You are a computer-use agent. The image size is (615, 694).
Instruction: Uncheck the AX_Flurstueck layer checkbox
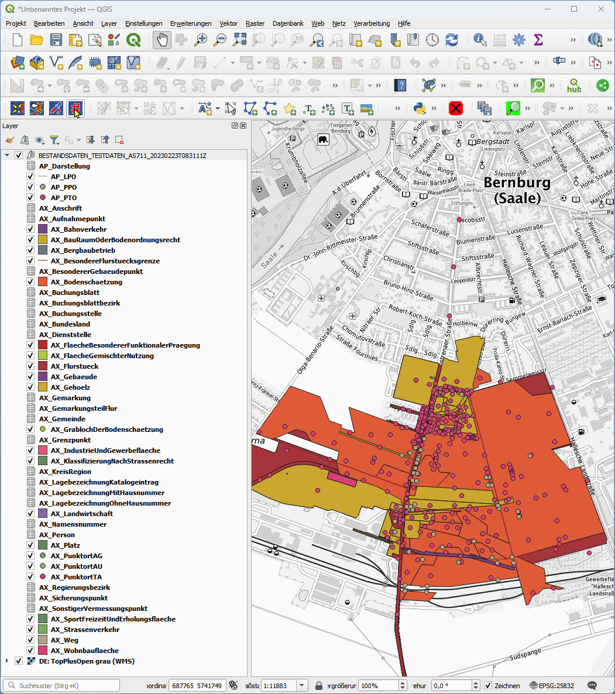30,366
